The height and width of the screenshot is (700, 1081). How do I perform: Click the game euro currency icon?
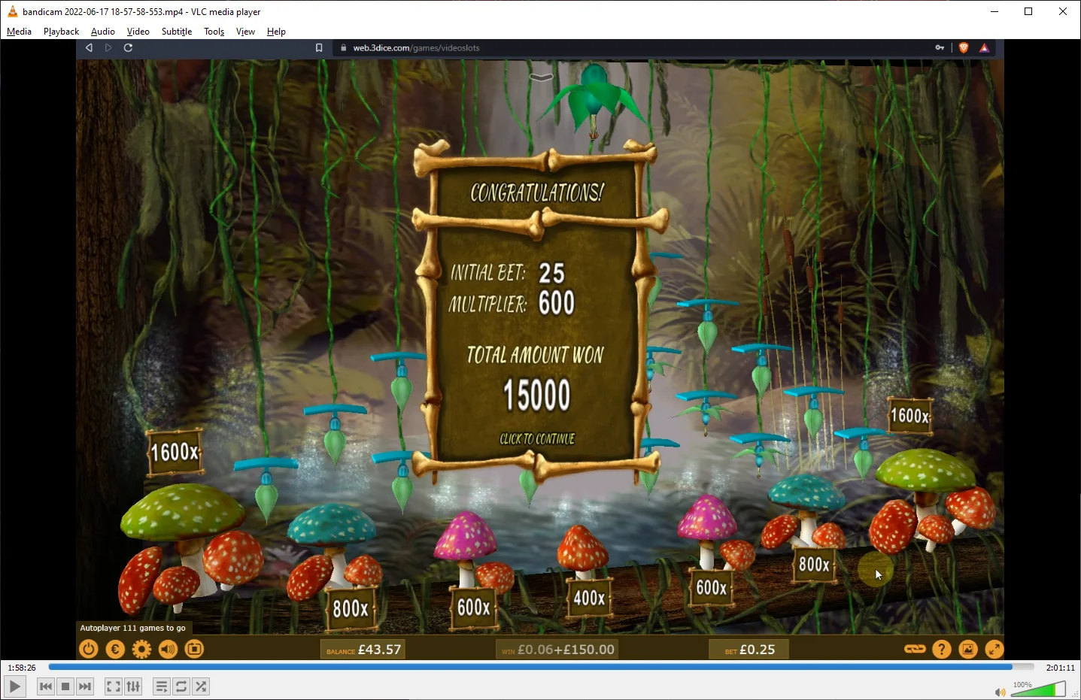115,649
